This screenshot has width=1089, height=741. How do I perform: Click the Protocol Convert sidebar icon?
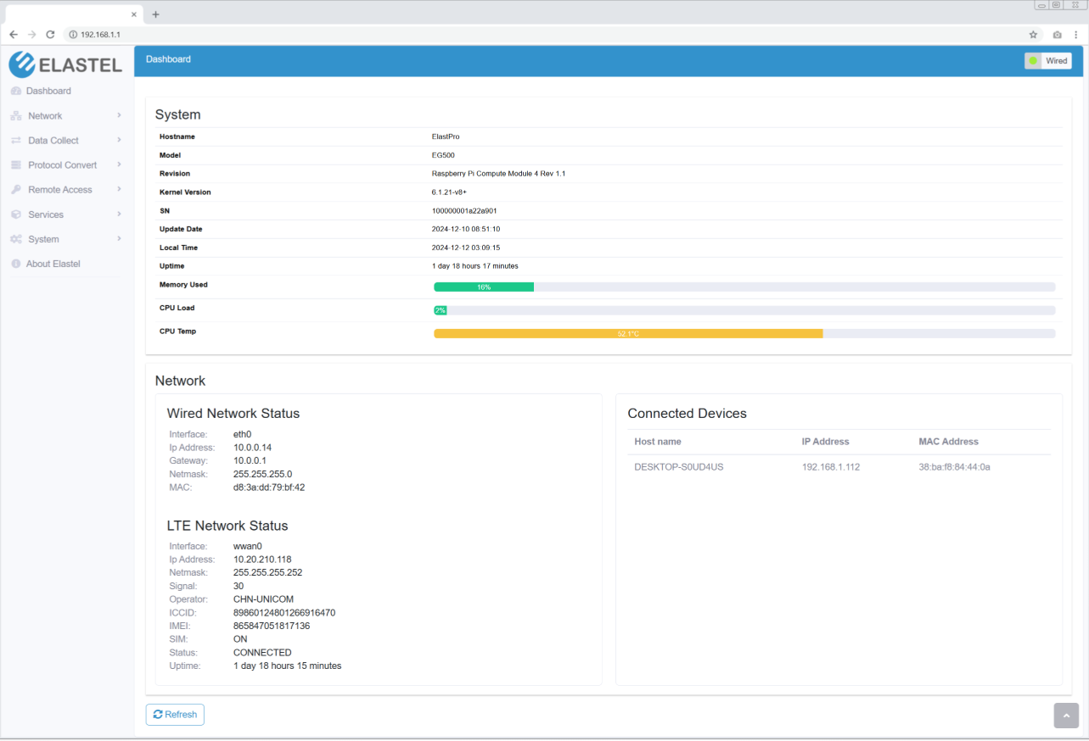point(16,165)
